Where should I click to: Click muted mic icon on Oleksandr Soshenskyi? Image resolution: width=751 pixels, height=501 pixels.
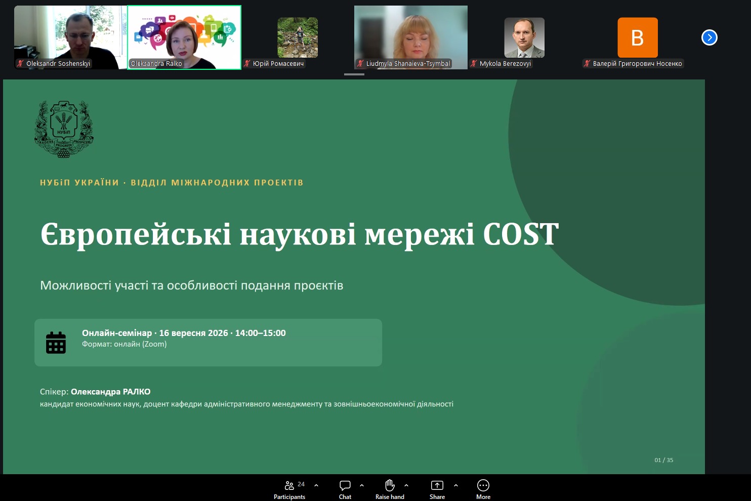tap(20, 64)
